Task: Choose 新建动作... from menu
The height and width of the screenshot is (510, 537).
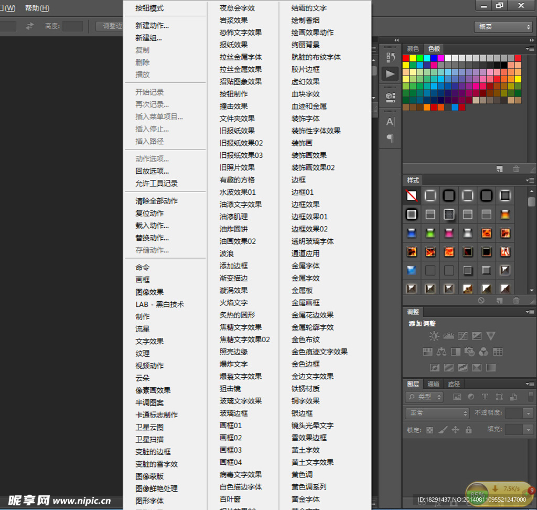Action: [152, 26]
